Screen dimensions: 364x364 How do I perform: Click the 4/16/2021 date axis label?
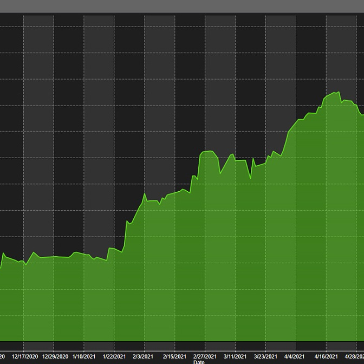[326, 356]
